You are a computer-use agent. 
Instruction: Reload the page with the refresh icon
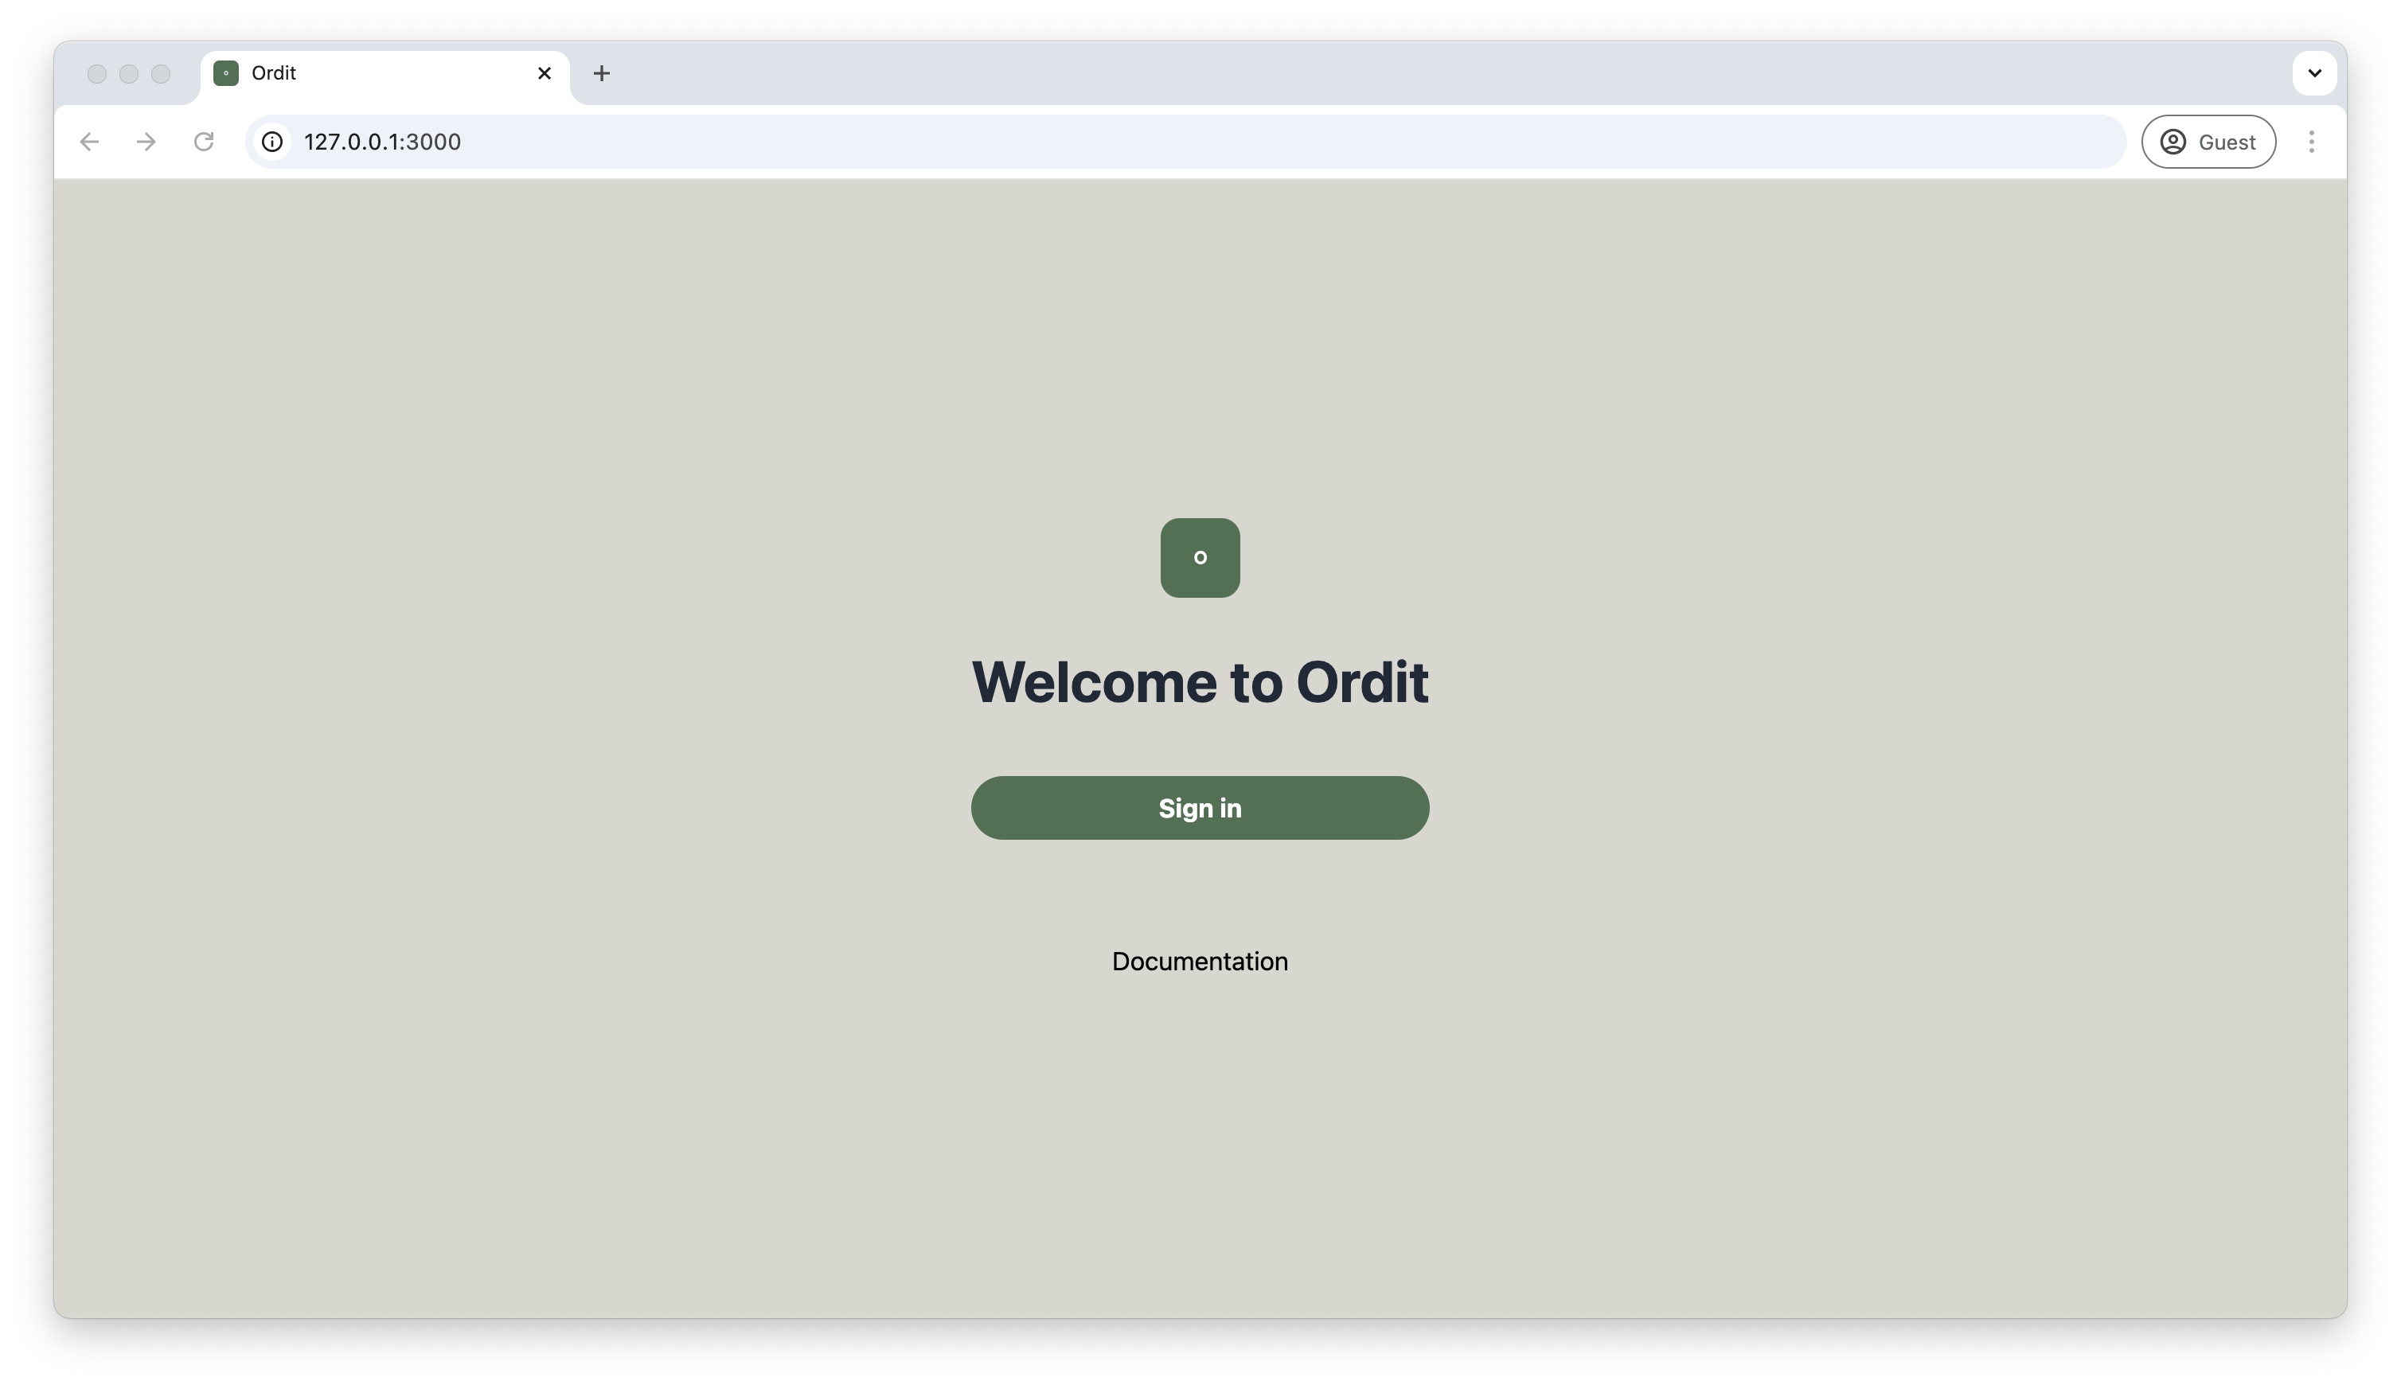point(204,142)
